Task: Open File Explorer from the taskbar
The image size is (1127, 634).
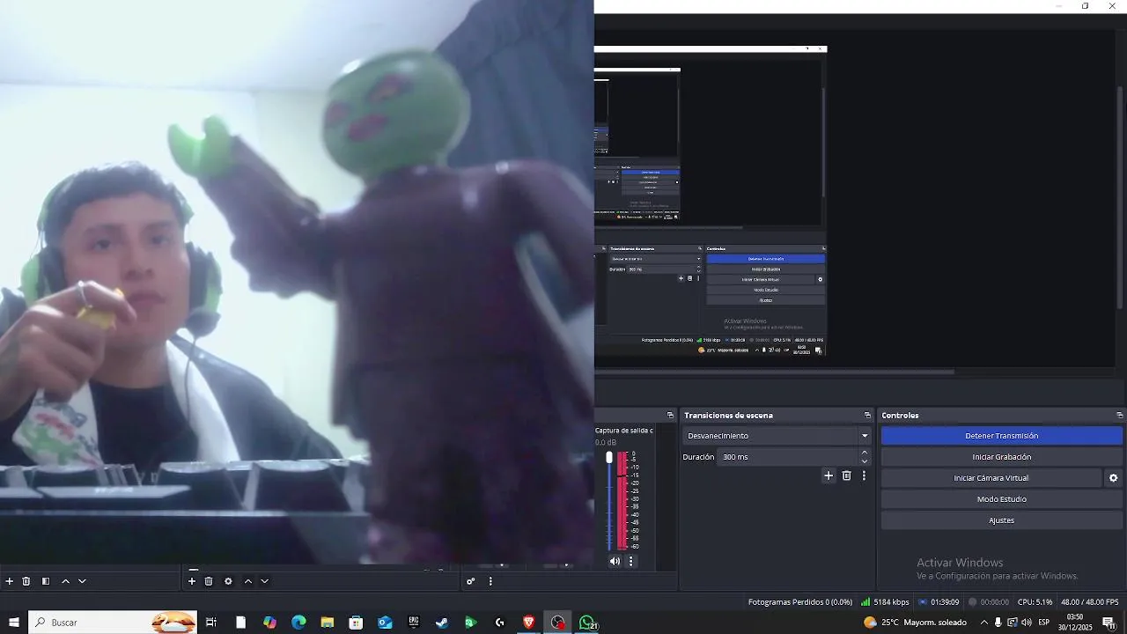Action: point(328,623)
